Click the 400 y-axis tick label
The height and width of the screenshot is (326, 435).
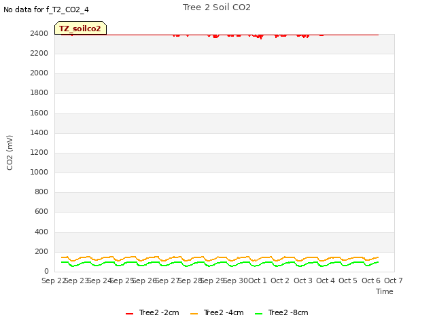point(41,232)
